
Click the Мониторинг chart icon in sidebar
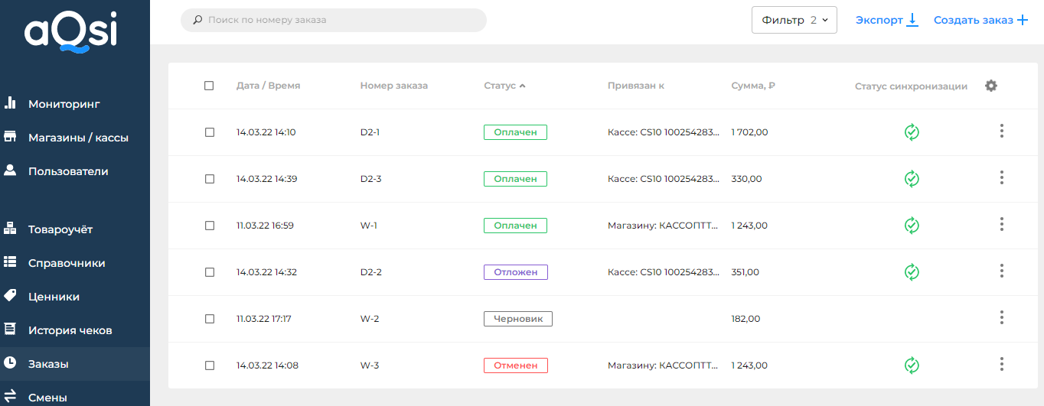pos(11,103)
